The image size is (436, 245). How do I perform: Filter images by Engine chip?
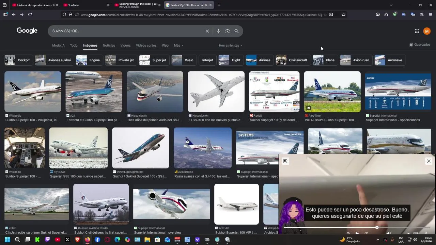pos(89,60)
